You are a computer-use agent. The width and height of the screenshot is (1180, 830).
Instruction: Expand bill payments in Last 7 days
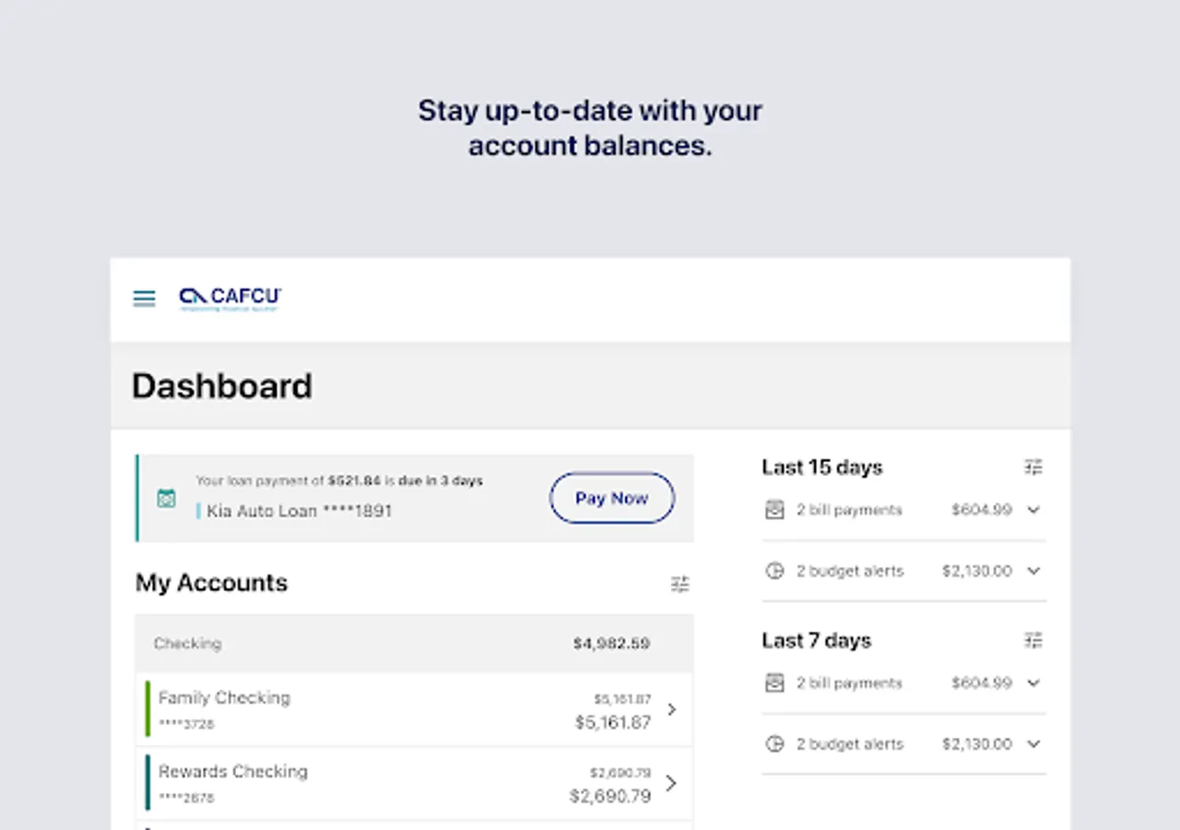coord(1033,683)
